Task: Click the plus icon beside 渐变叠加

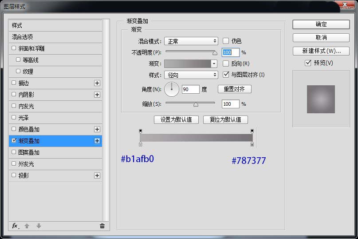Action: coord(97,141)
